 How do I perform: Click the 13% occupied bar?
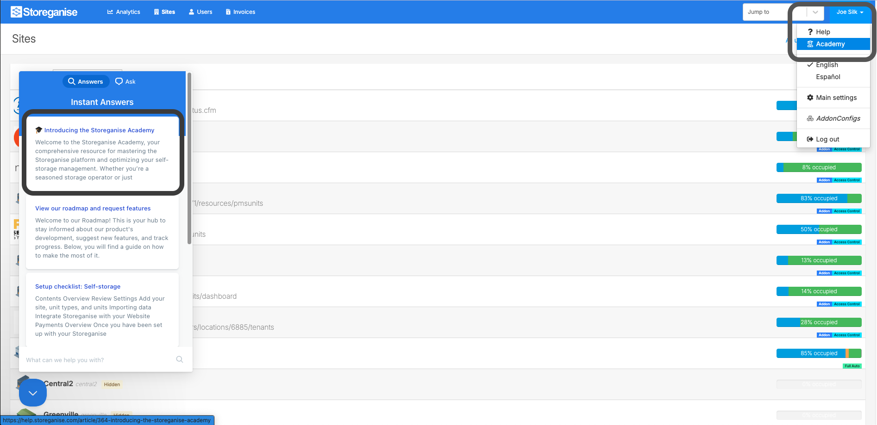(x=819, y=260)
